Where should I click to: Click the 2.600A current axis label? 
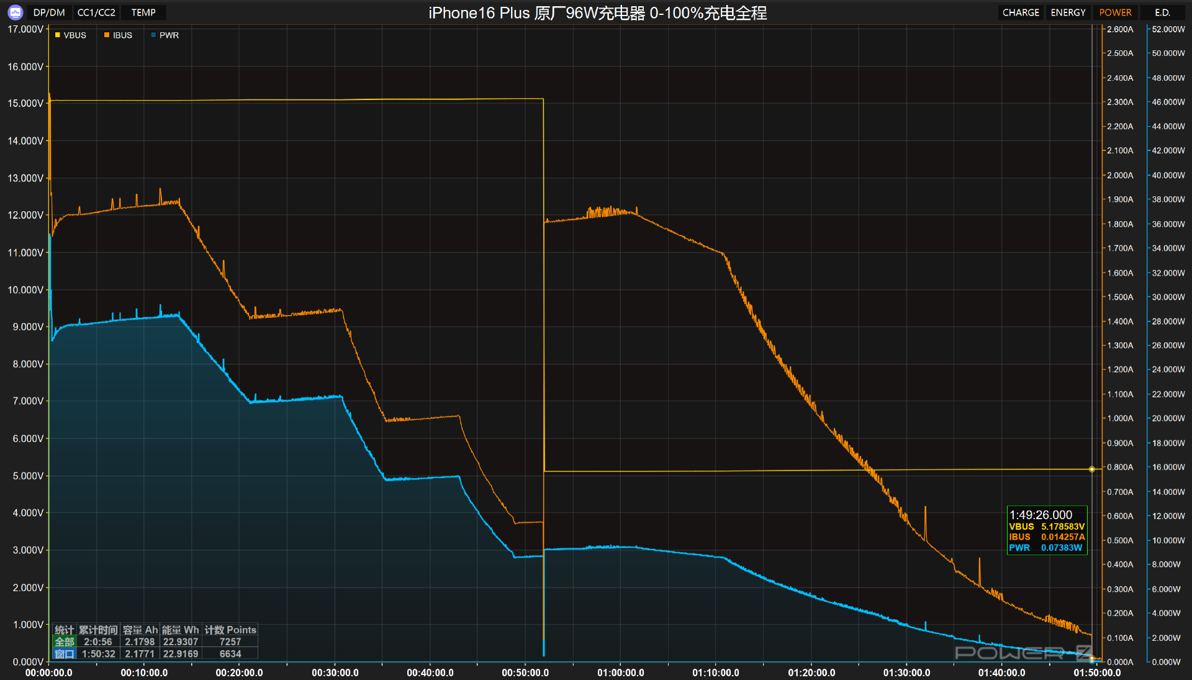1120,29
